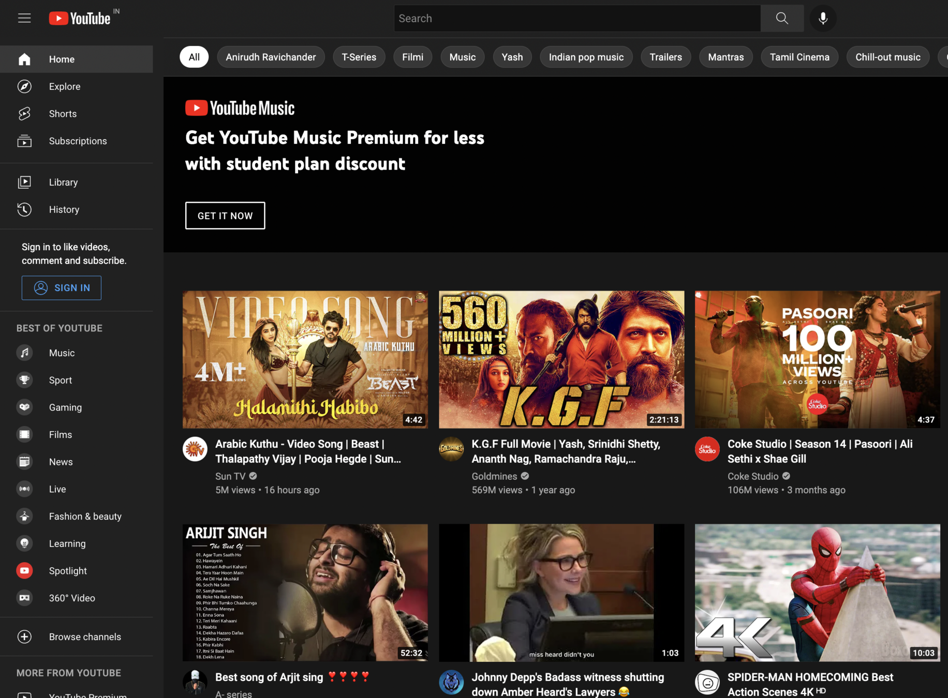Screen dimensions: 948x698
Task: Play the Spider-Man 4K thumbnail
Action: [818, 593]
